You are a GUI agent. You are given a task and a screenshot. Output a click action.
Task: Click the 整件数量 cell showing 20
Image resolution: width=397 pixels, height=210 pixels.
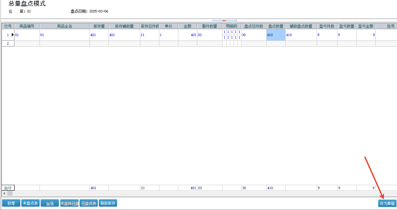(209, 35)
